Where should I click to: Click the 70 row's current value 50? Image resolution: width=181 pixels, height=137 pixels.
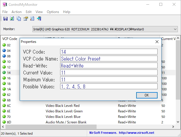click(163, 116)
